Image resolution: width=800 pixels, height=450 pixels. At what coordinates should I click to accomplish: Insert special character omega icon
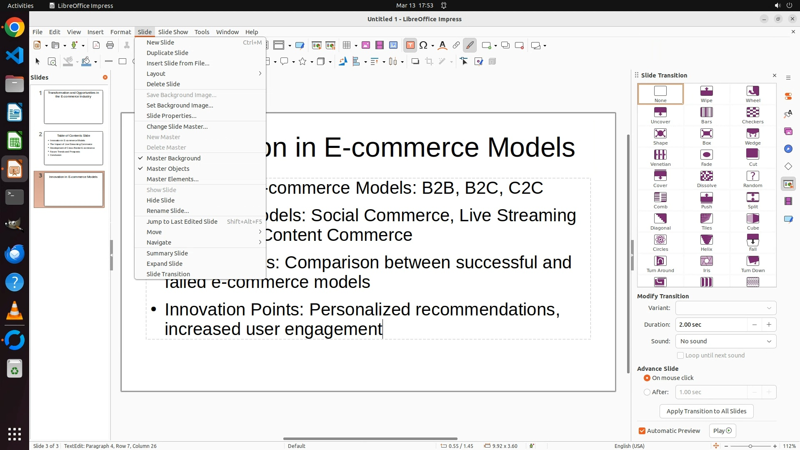coord(423,45)
